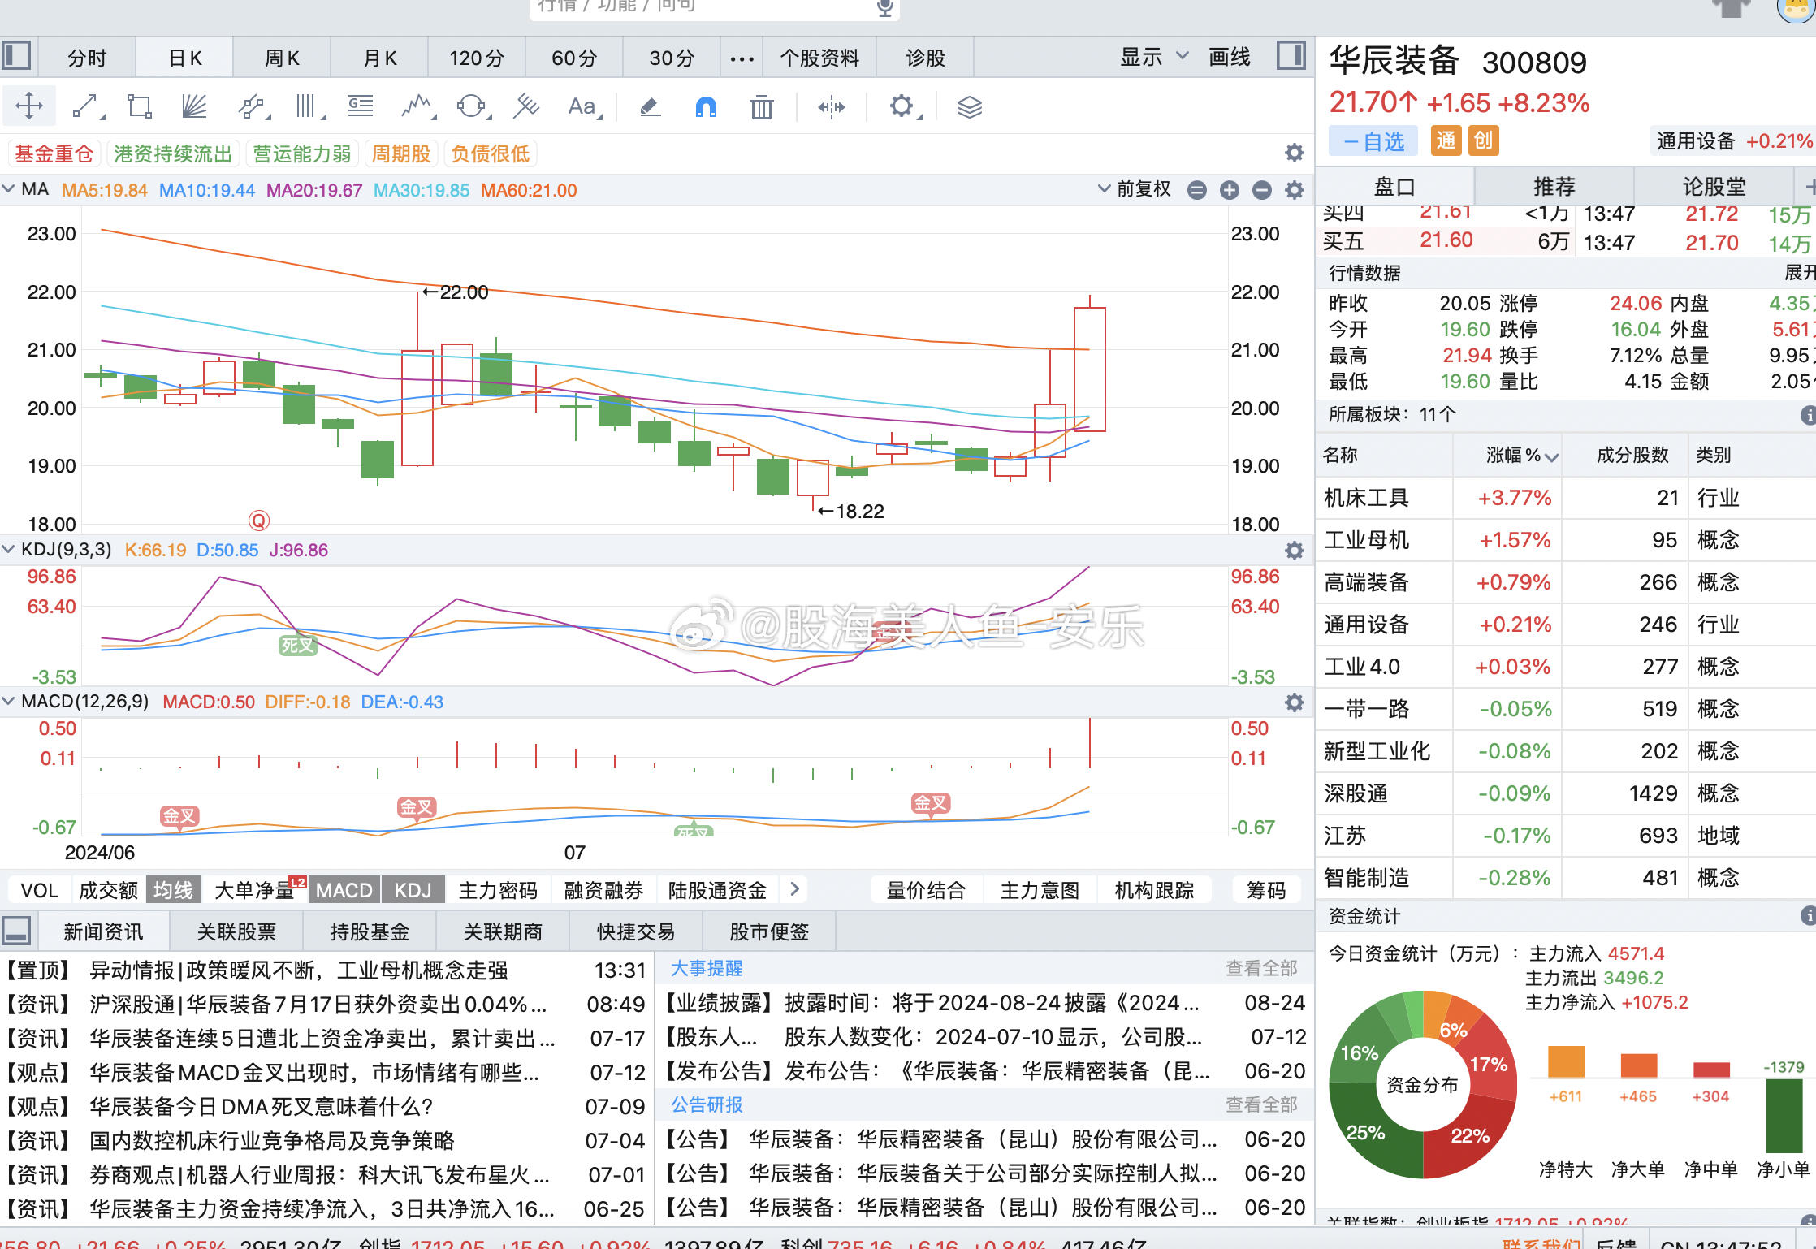Clear drawings with the trash icon
The height and width of the screenshot is (1249, 1816).
(x=760, y=106)
